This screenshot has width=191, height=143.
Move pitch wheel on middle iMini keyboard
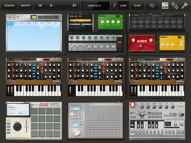point(70,90)
